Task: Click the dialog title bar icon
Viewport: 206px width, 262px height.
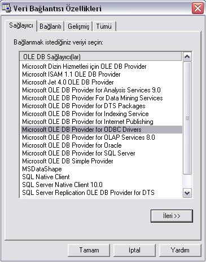Action: (x=6, y=8)
